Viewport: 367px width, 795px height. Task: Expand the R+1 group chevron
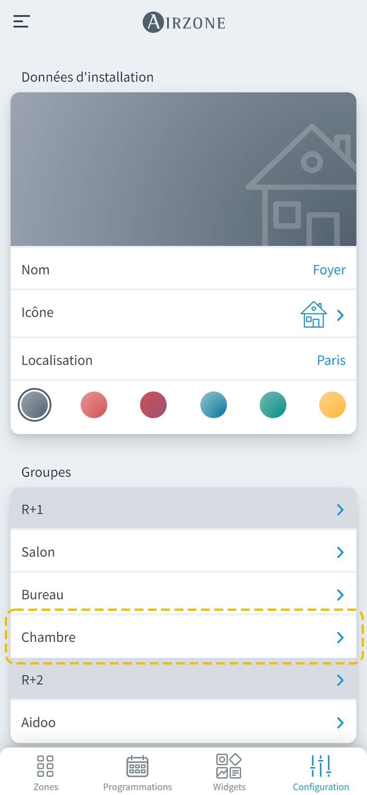(340, 510)
